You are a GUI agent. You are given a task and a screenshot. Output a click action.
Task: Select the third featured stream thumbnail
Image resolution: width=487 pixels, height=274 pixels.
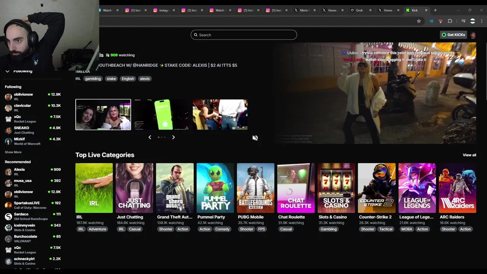(x=220, y=115)
